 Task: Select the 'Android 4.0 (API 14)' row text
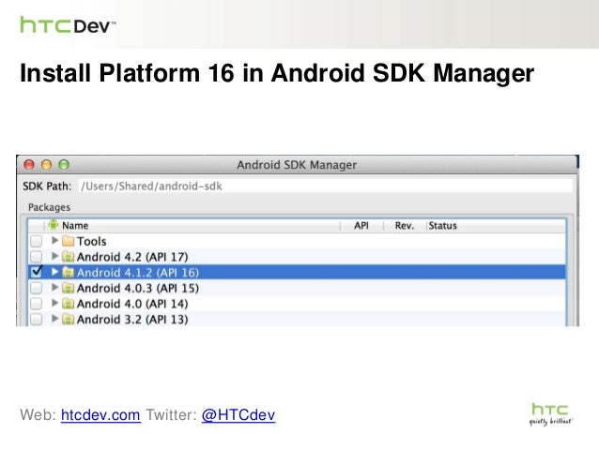132,304
